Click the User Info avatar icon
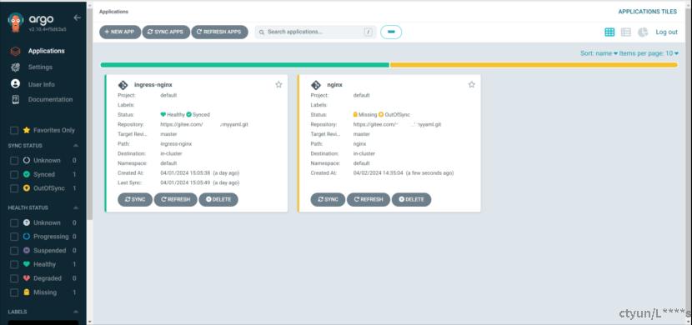Screen dimensions: 692x325 [16, 84]
